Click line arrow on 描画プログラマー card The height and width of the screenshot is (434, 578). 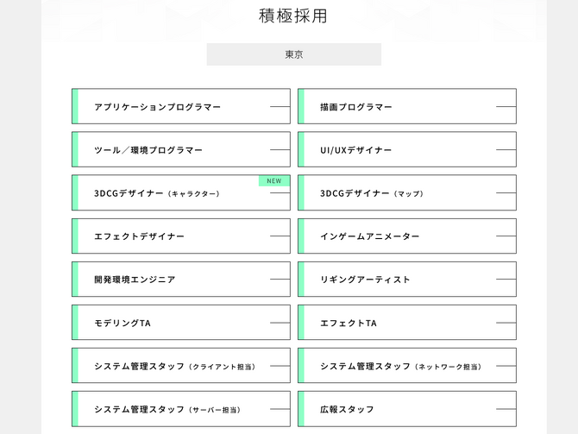point(506,107)
